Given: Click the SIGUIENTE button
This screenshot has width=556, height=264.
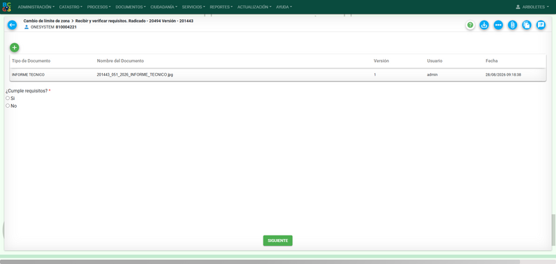Looking at the screenshot, I should pyautogui.click(x=277, y=240).
